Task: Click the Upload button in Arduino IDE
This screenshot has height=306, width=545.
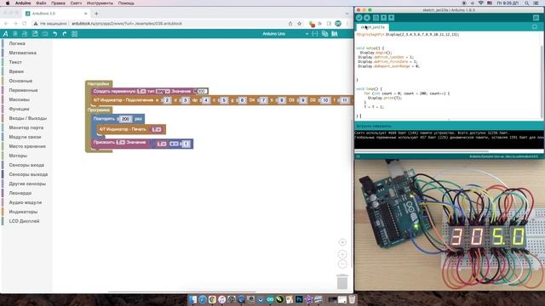Action: pyautogui.click(x=367, y=17)
